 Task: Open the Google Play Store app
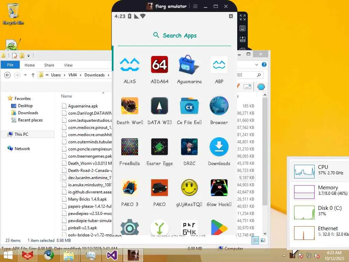point(219,227)
